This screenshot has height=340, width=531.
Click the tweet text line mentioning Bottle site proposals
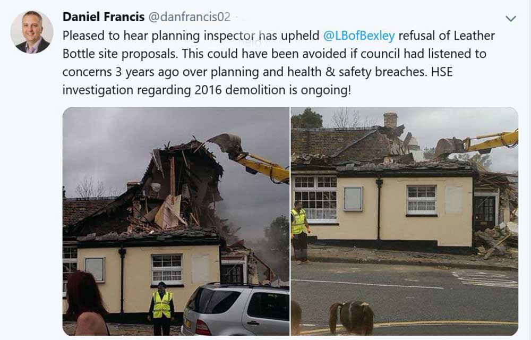pyautogui.click(x=275, y=54)
